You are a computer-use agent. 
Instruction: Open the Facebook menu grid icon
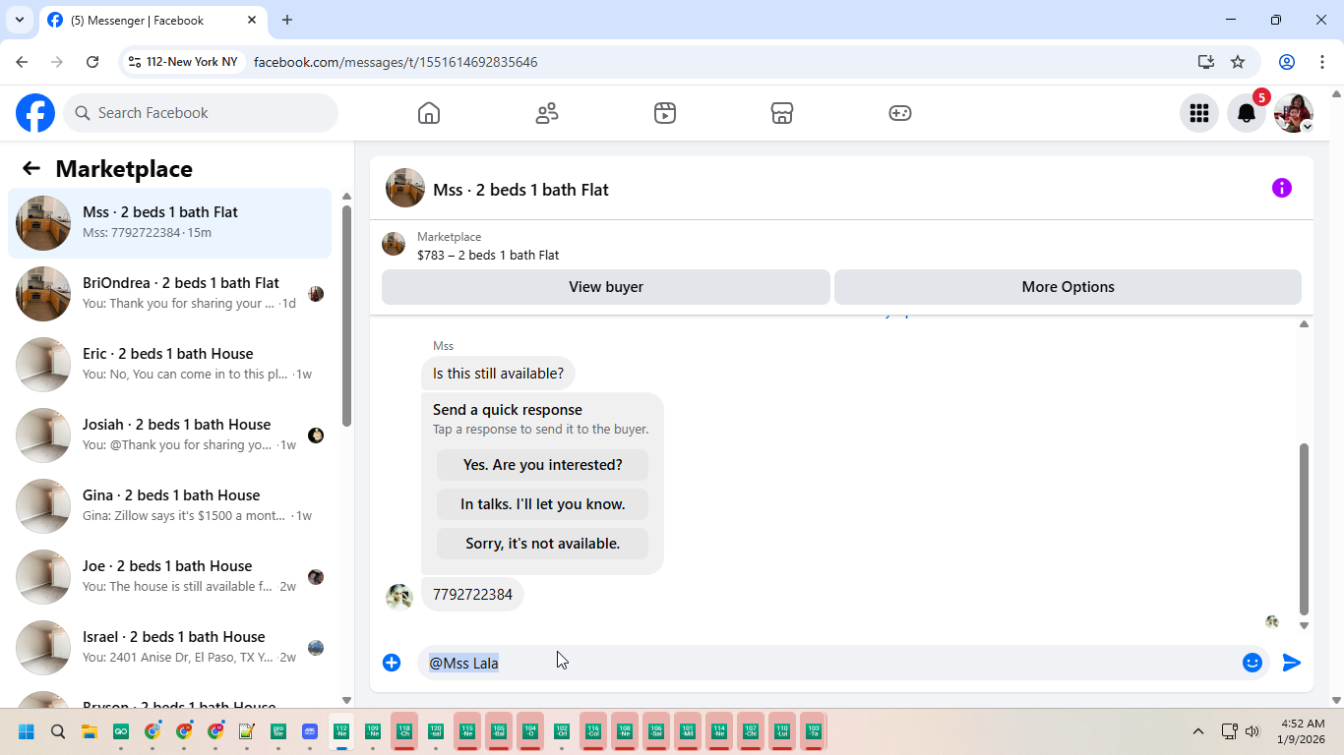coord(1198,113)
